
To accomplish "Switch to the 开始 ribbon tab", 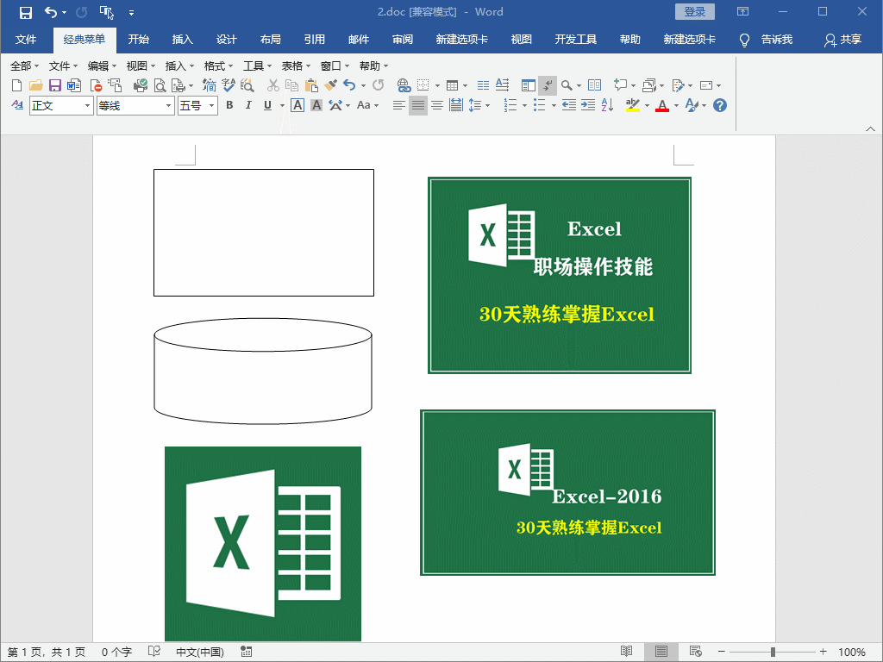I will click(139, 40).
